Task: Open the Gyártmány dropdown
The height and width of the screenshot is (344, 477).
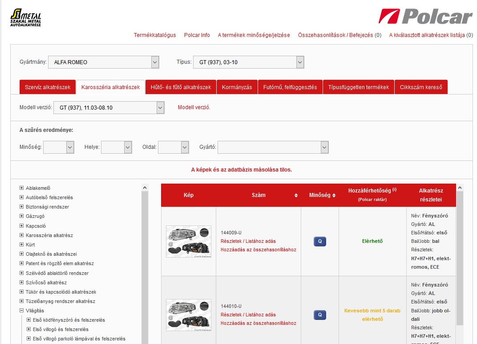Action: (x=103, y=62)
